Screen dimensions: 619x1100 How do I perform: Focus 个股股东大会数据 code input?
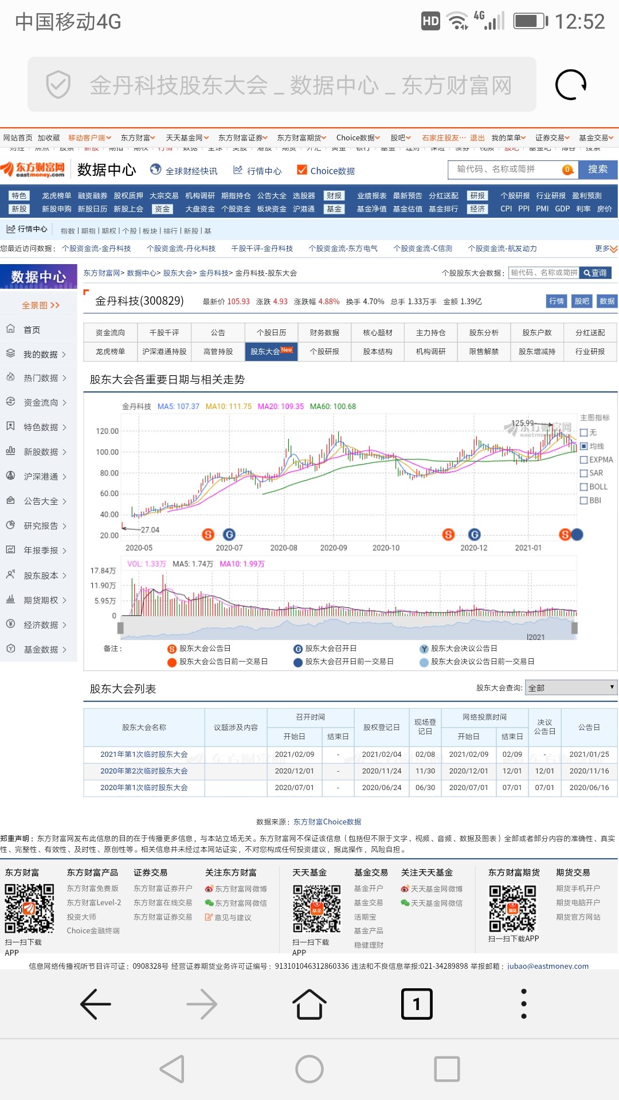[543, 273]
